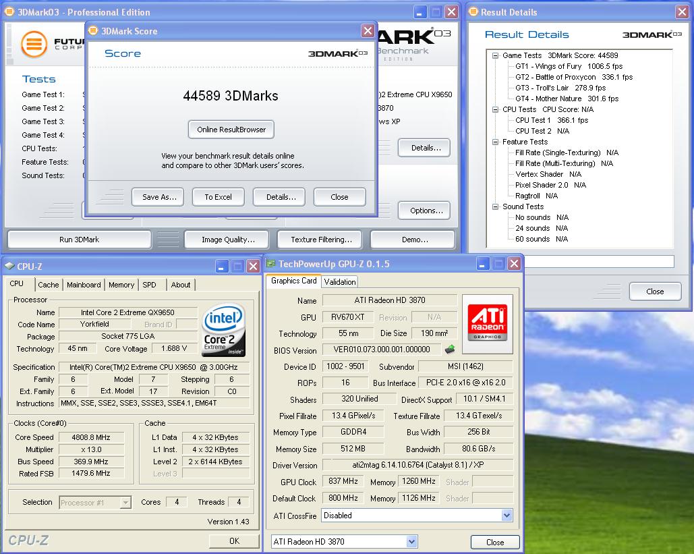
Task: Open the Memory tab in CPU-Z
Action: (121, 285)
